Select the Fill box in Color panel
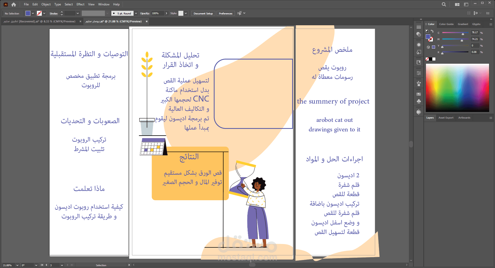 [x=428, y=37]
